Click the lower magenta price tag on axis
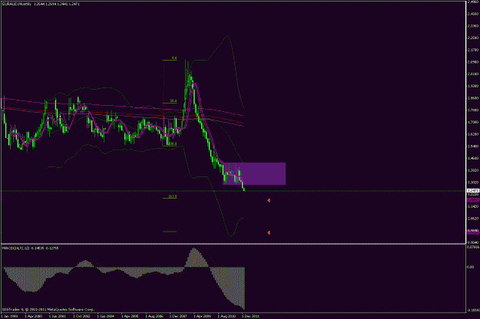This screenshot has width=480, height=319. (x=473, y=232)
